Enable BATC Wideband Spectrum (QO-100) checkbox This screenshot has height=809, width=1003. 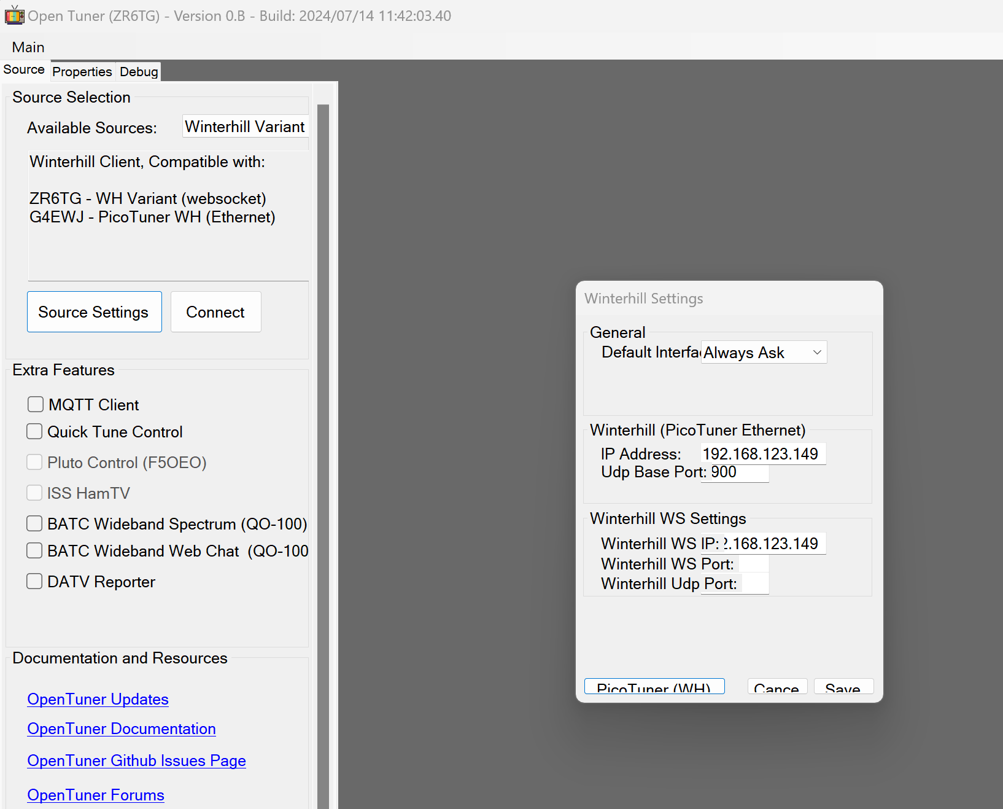pyautogui.click(x=34, y=523)
